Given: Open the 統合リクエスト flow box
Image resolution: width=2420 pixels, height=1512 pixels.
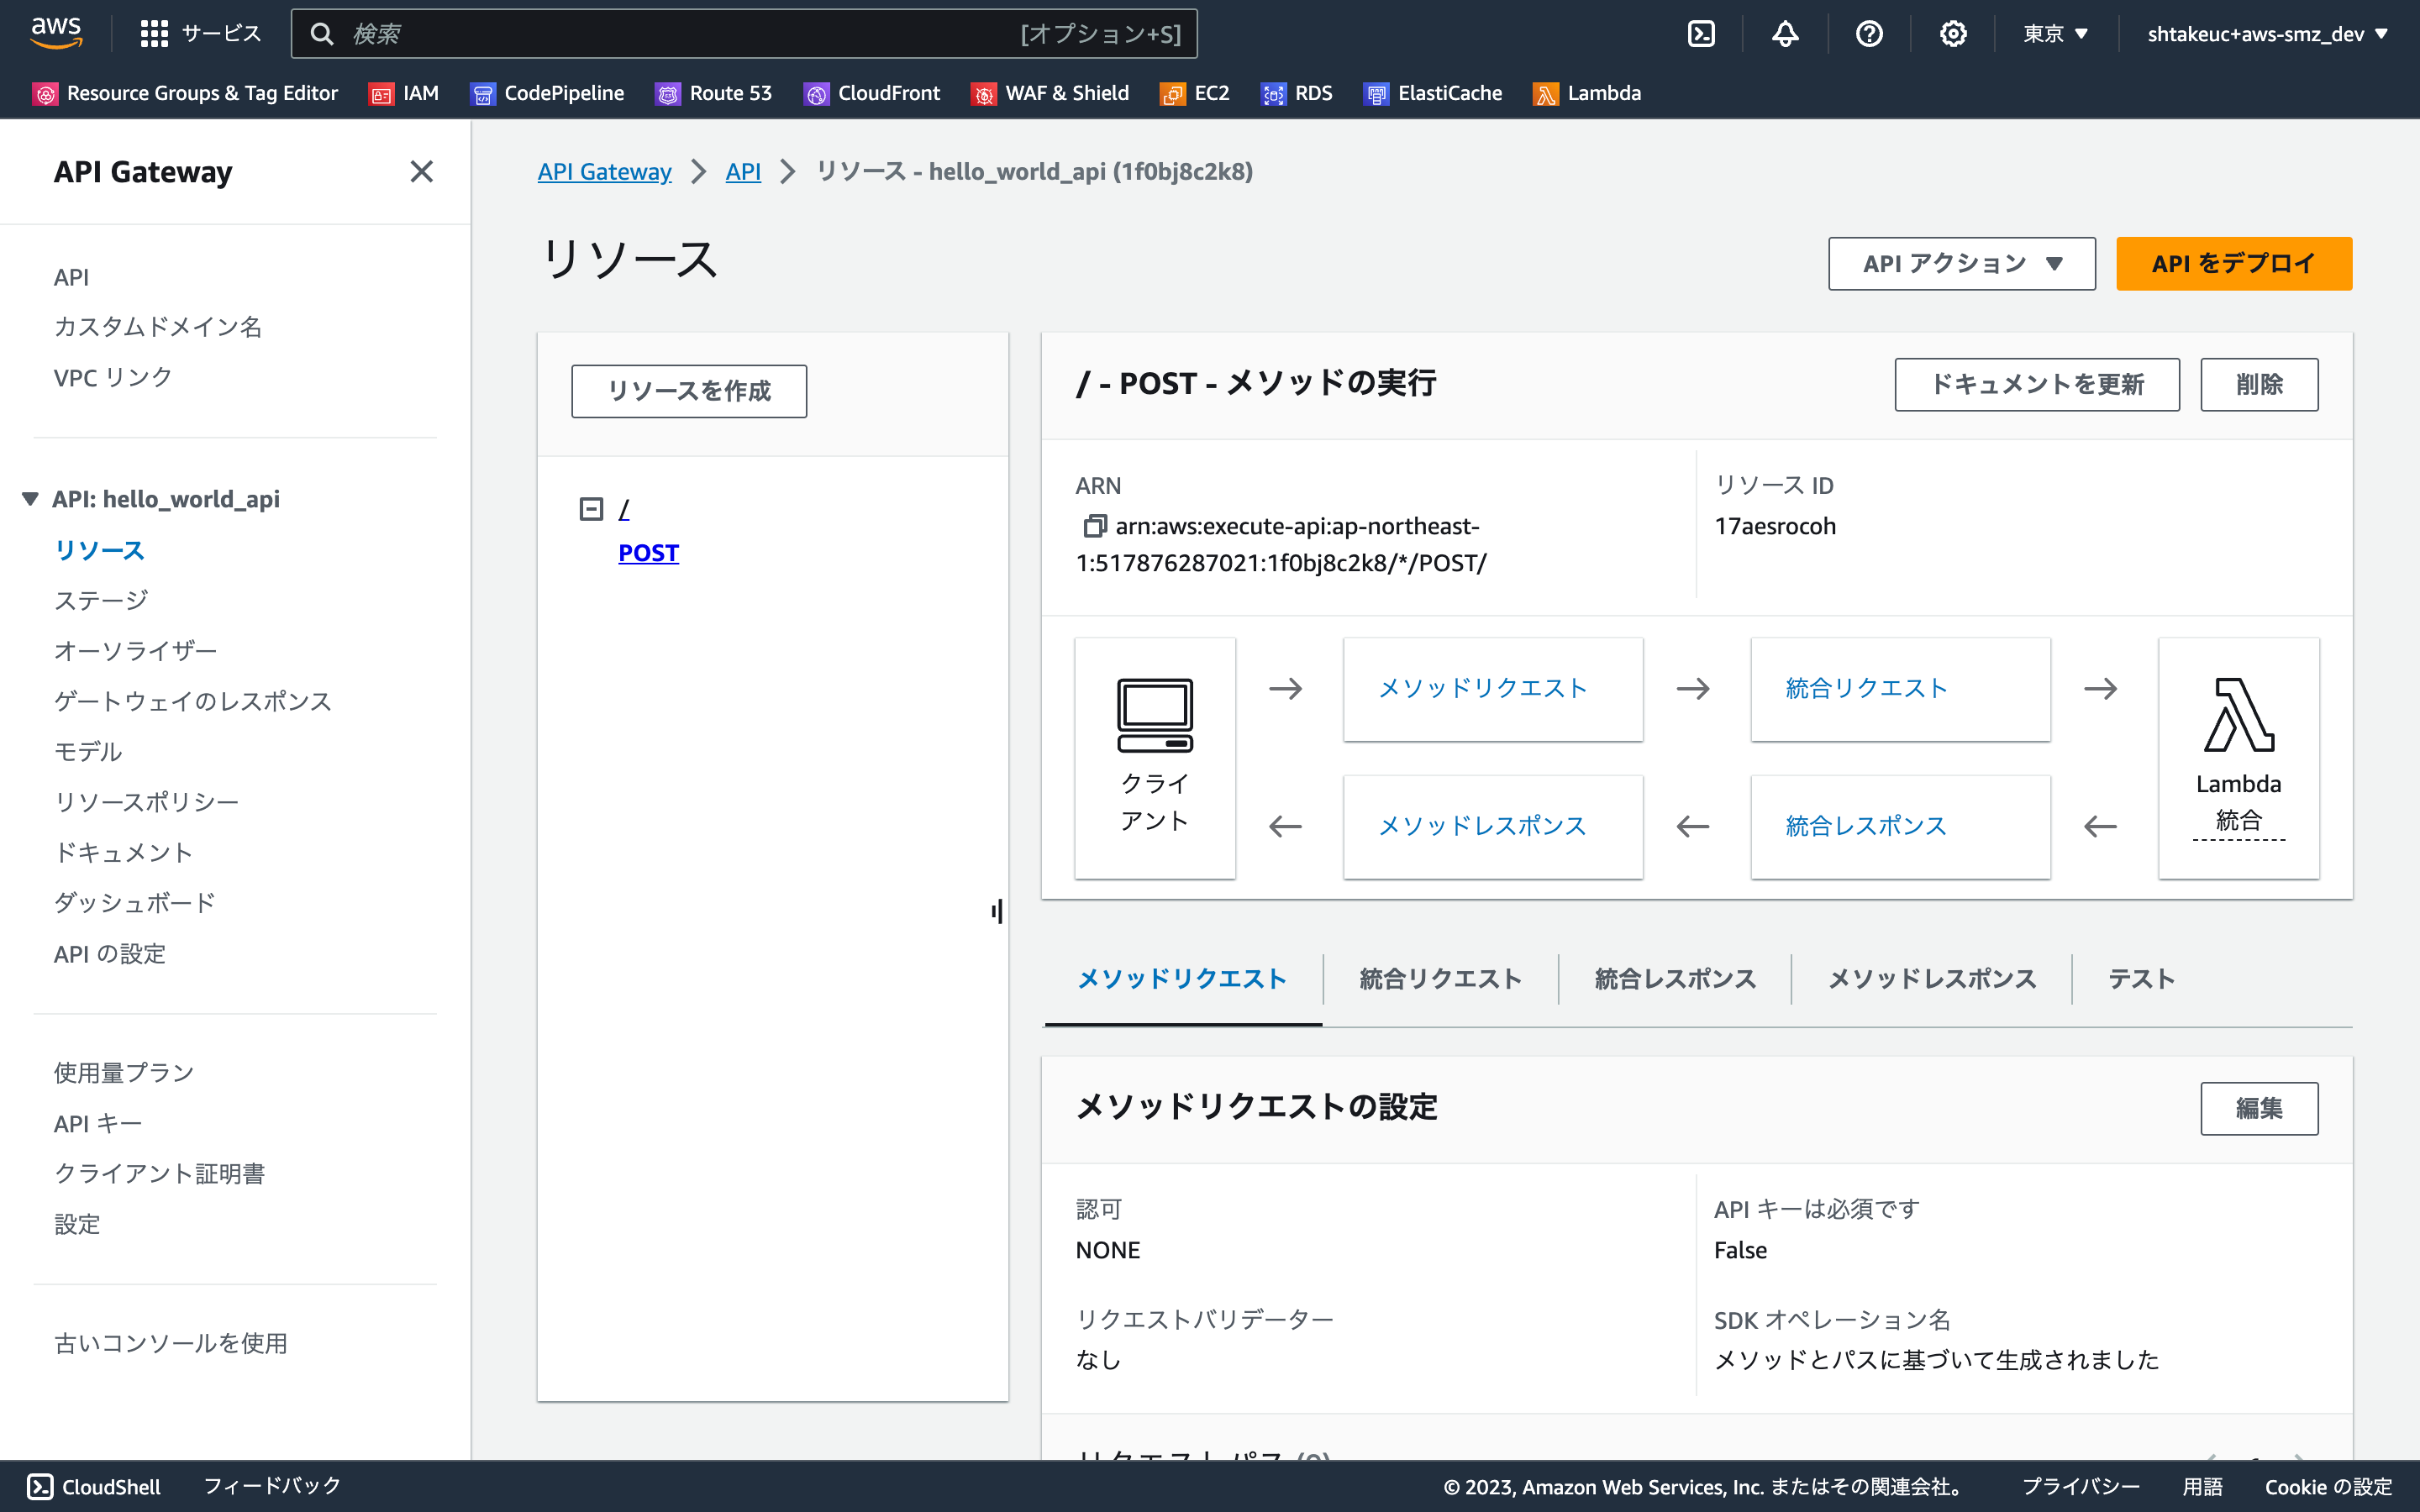Looking at the screenshot, I should click(x=1900, y=689).
